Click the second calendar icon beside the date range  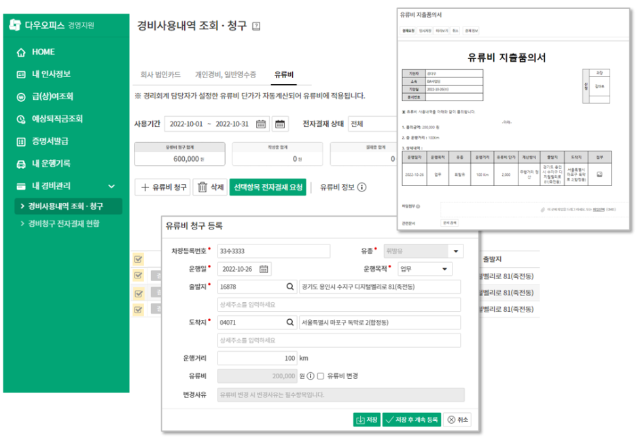pyautogui.click(x=279, y=124)
